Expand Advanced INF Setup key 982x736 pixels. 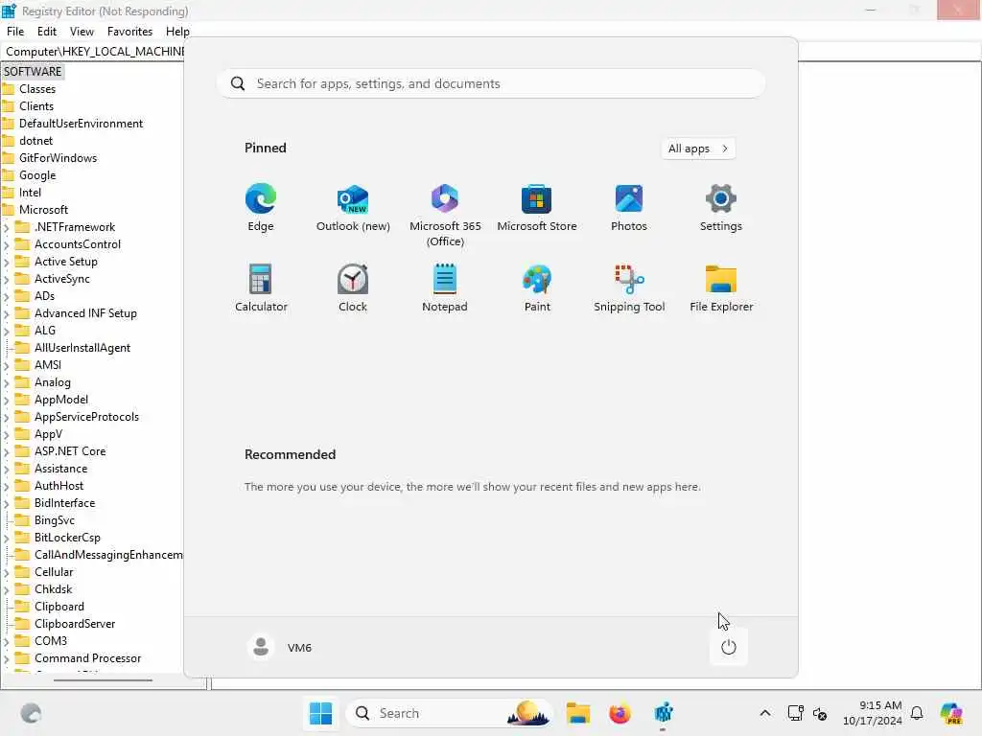pos(7,313)
